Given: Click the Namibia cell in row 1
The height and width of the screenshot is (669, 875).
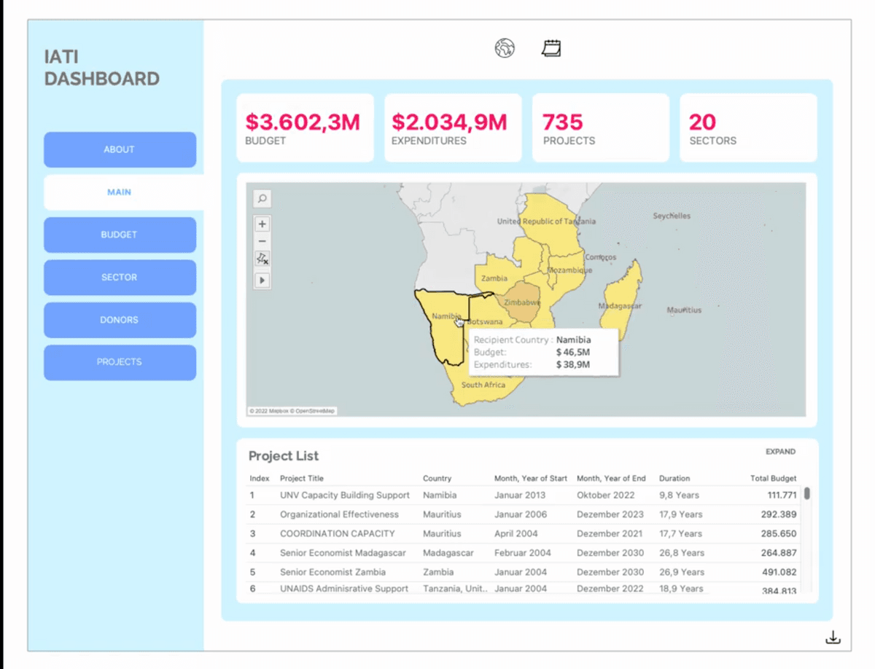Looking at the screenshot, I should tap(440, 496).
